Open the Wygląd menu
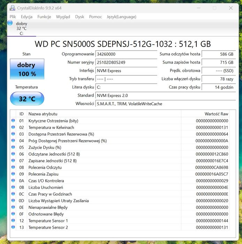The height and width of the screenshot is (244, 242). (x=63, y=17)
